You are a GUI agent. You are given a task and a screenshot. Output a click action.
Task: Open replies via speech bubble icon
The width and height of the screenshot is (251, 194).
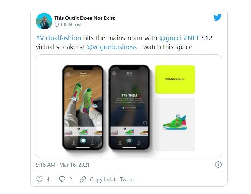tap(62, 179)
